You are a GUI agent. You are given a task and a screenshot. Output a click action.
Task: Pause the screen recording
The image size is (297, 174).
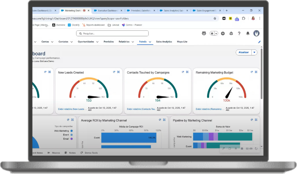(236, 148)
